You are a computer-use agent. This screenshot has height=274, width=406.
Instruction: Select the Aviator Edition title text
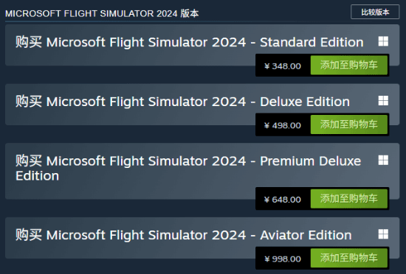(x=184, y=235)
